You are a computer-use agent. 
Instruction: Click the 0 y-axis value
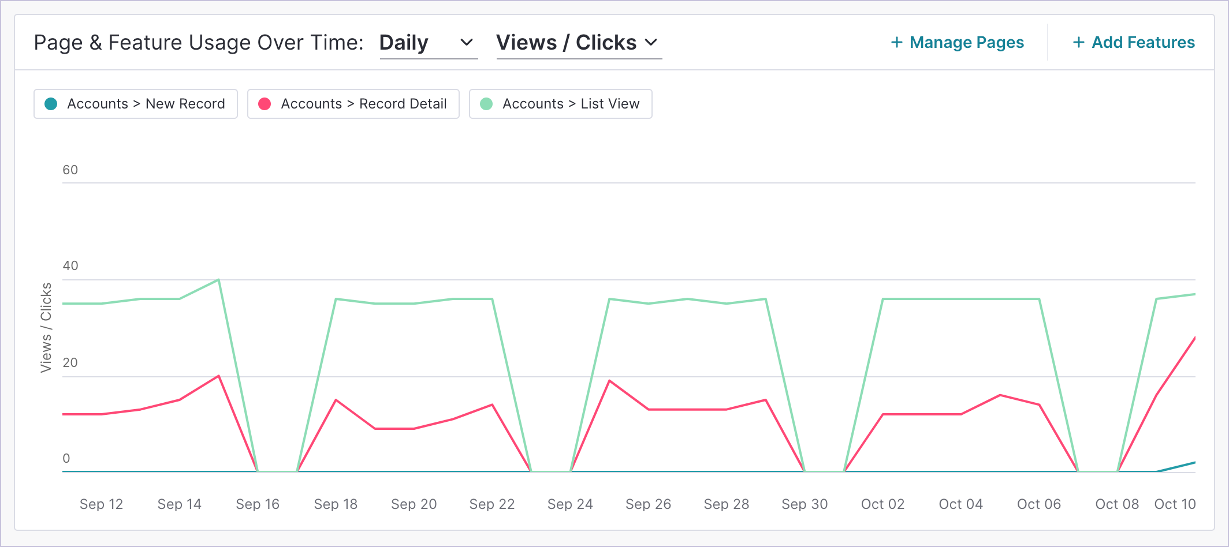pos(66,459)
